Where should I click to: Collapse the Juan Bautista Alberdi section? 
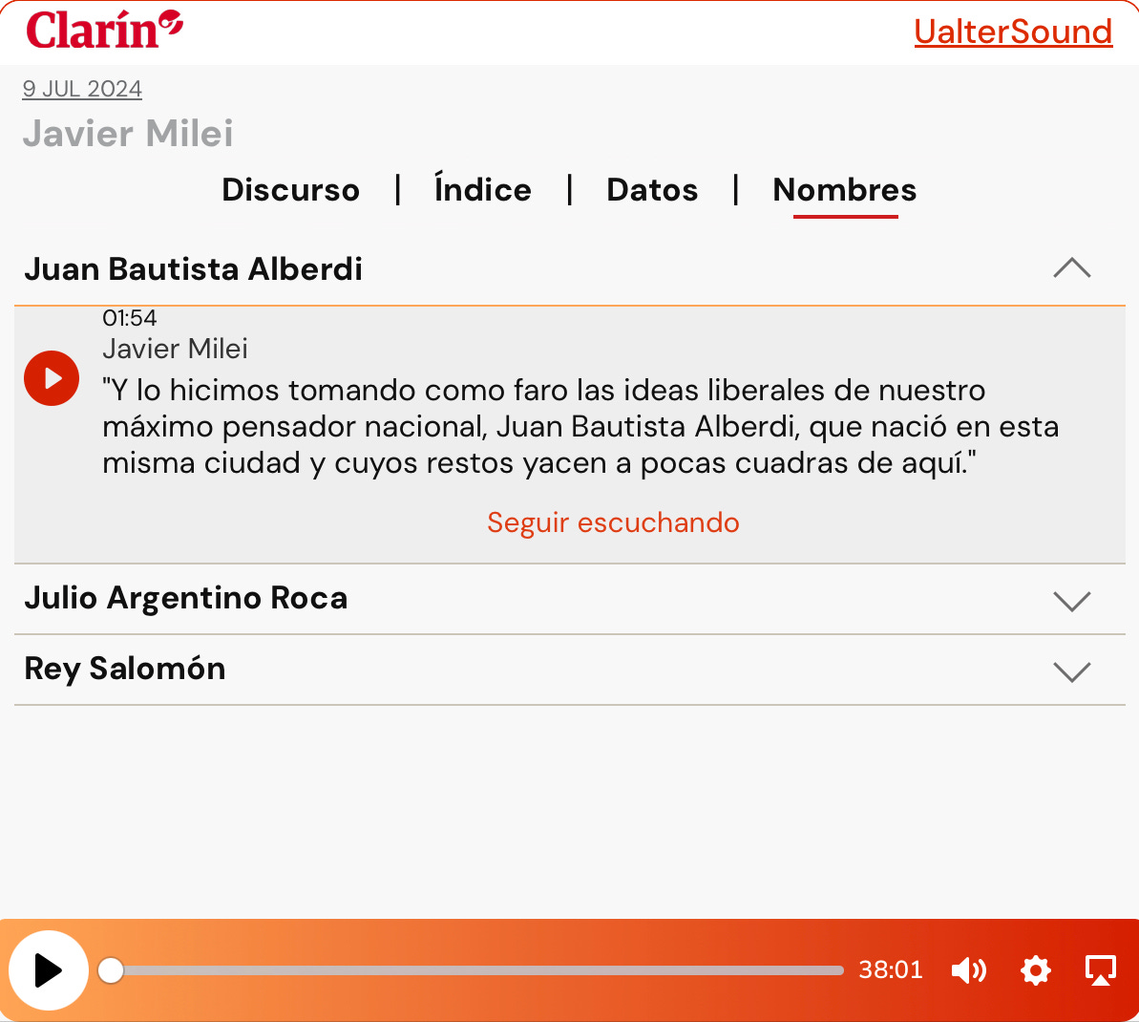[1072, 268]
